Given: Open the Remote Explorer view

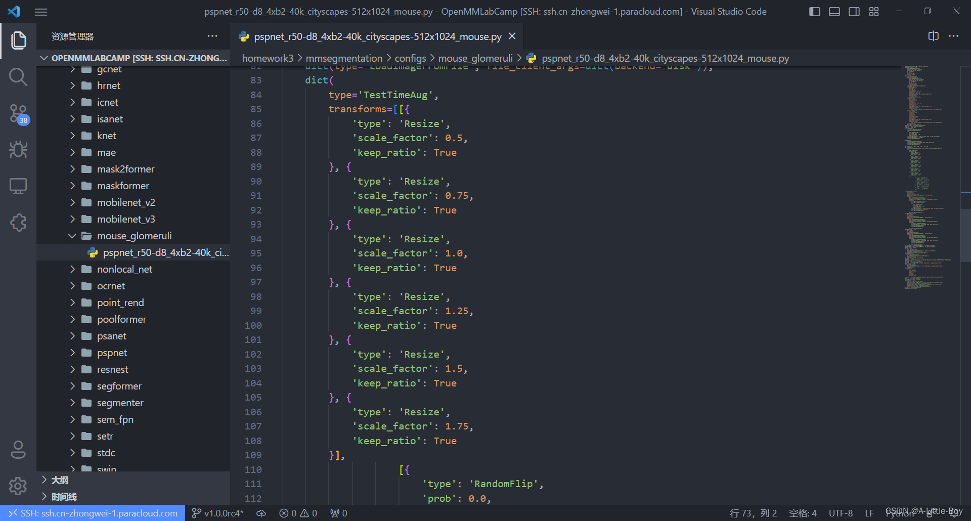Looking at the screenshot, I should point(18,186).
